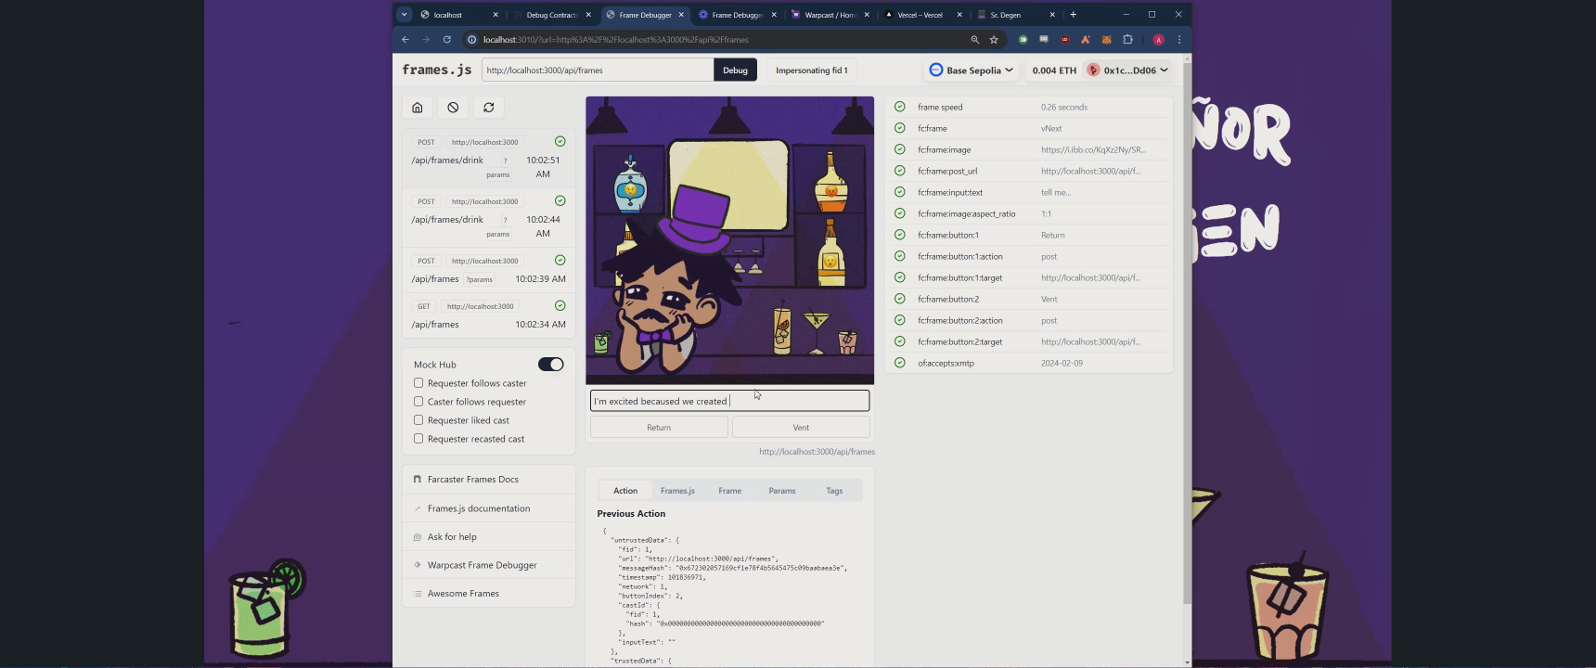Click success check on 10:02:51 drink request
Screen dimensions: 1596x668
(x=560, y=141)
